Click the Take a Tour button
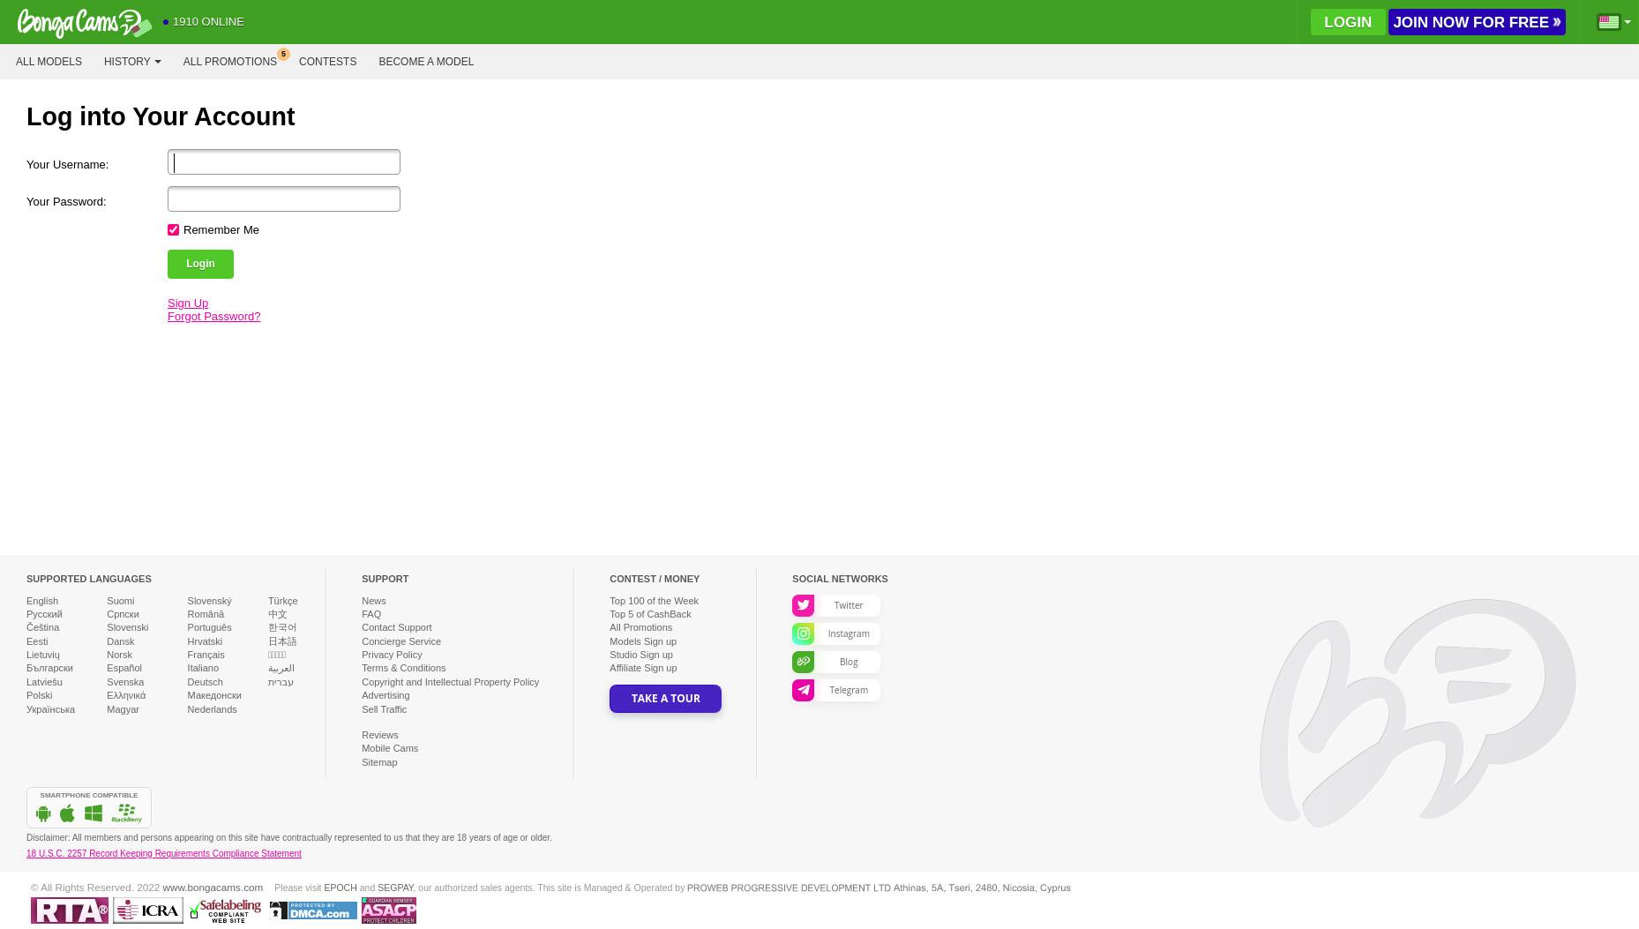Viewport: 1639px width, 929px height. click(665, 699)
